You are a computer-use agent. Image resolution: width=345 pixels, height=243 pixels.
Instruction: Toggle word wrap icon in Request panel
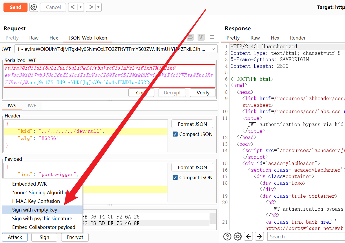pyautogui.click(x=190, y=37)
